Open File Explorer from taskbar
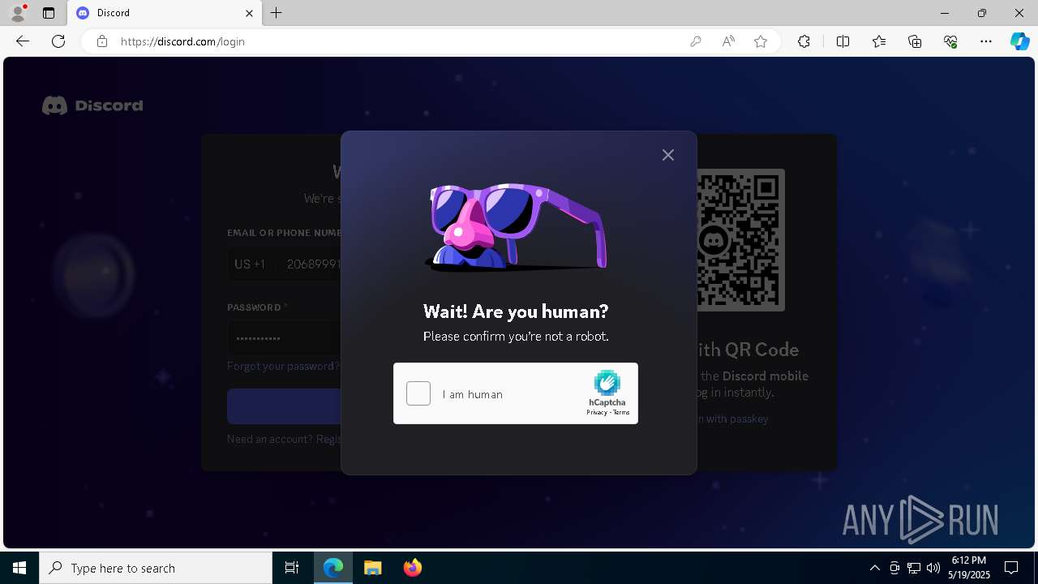The image size is (1038, 584). tap(373, 568)
